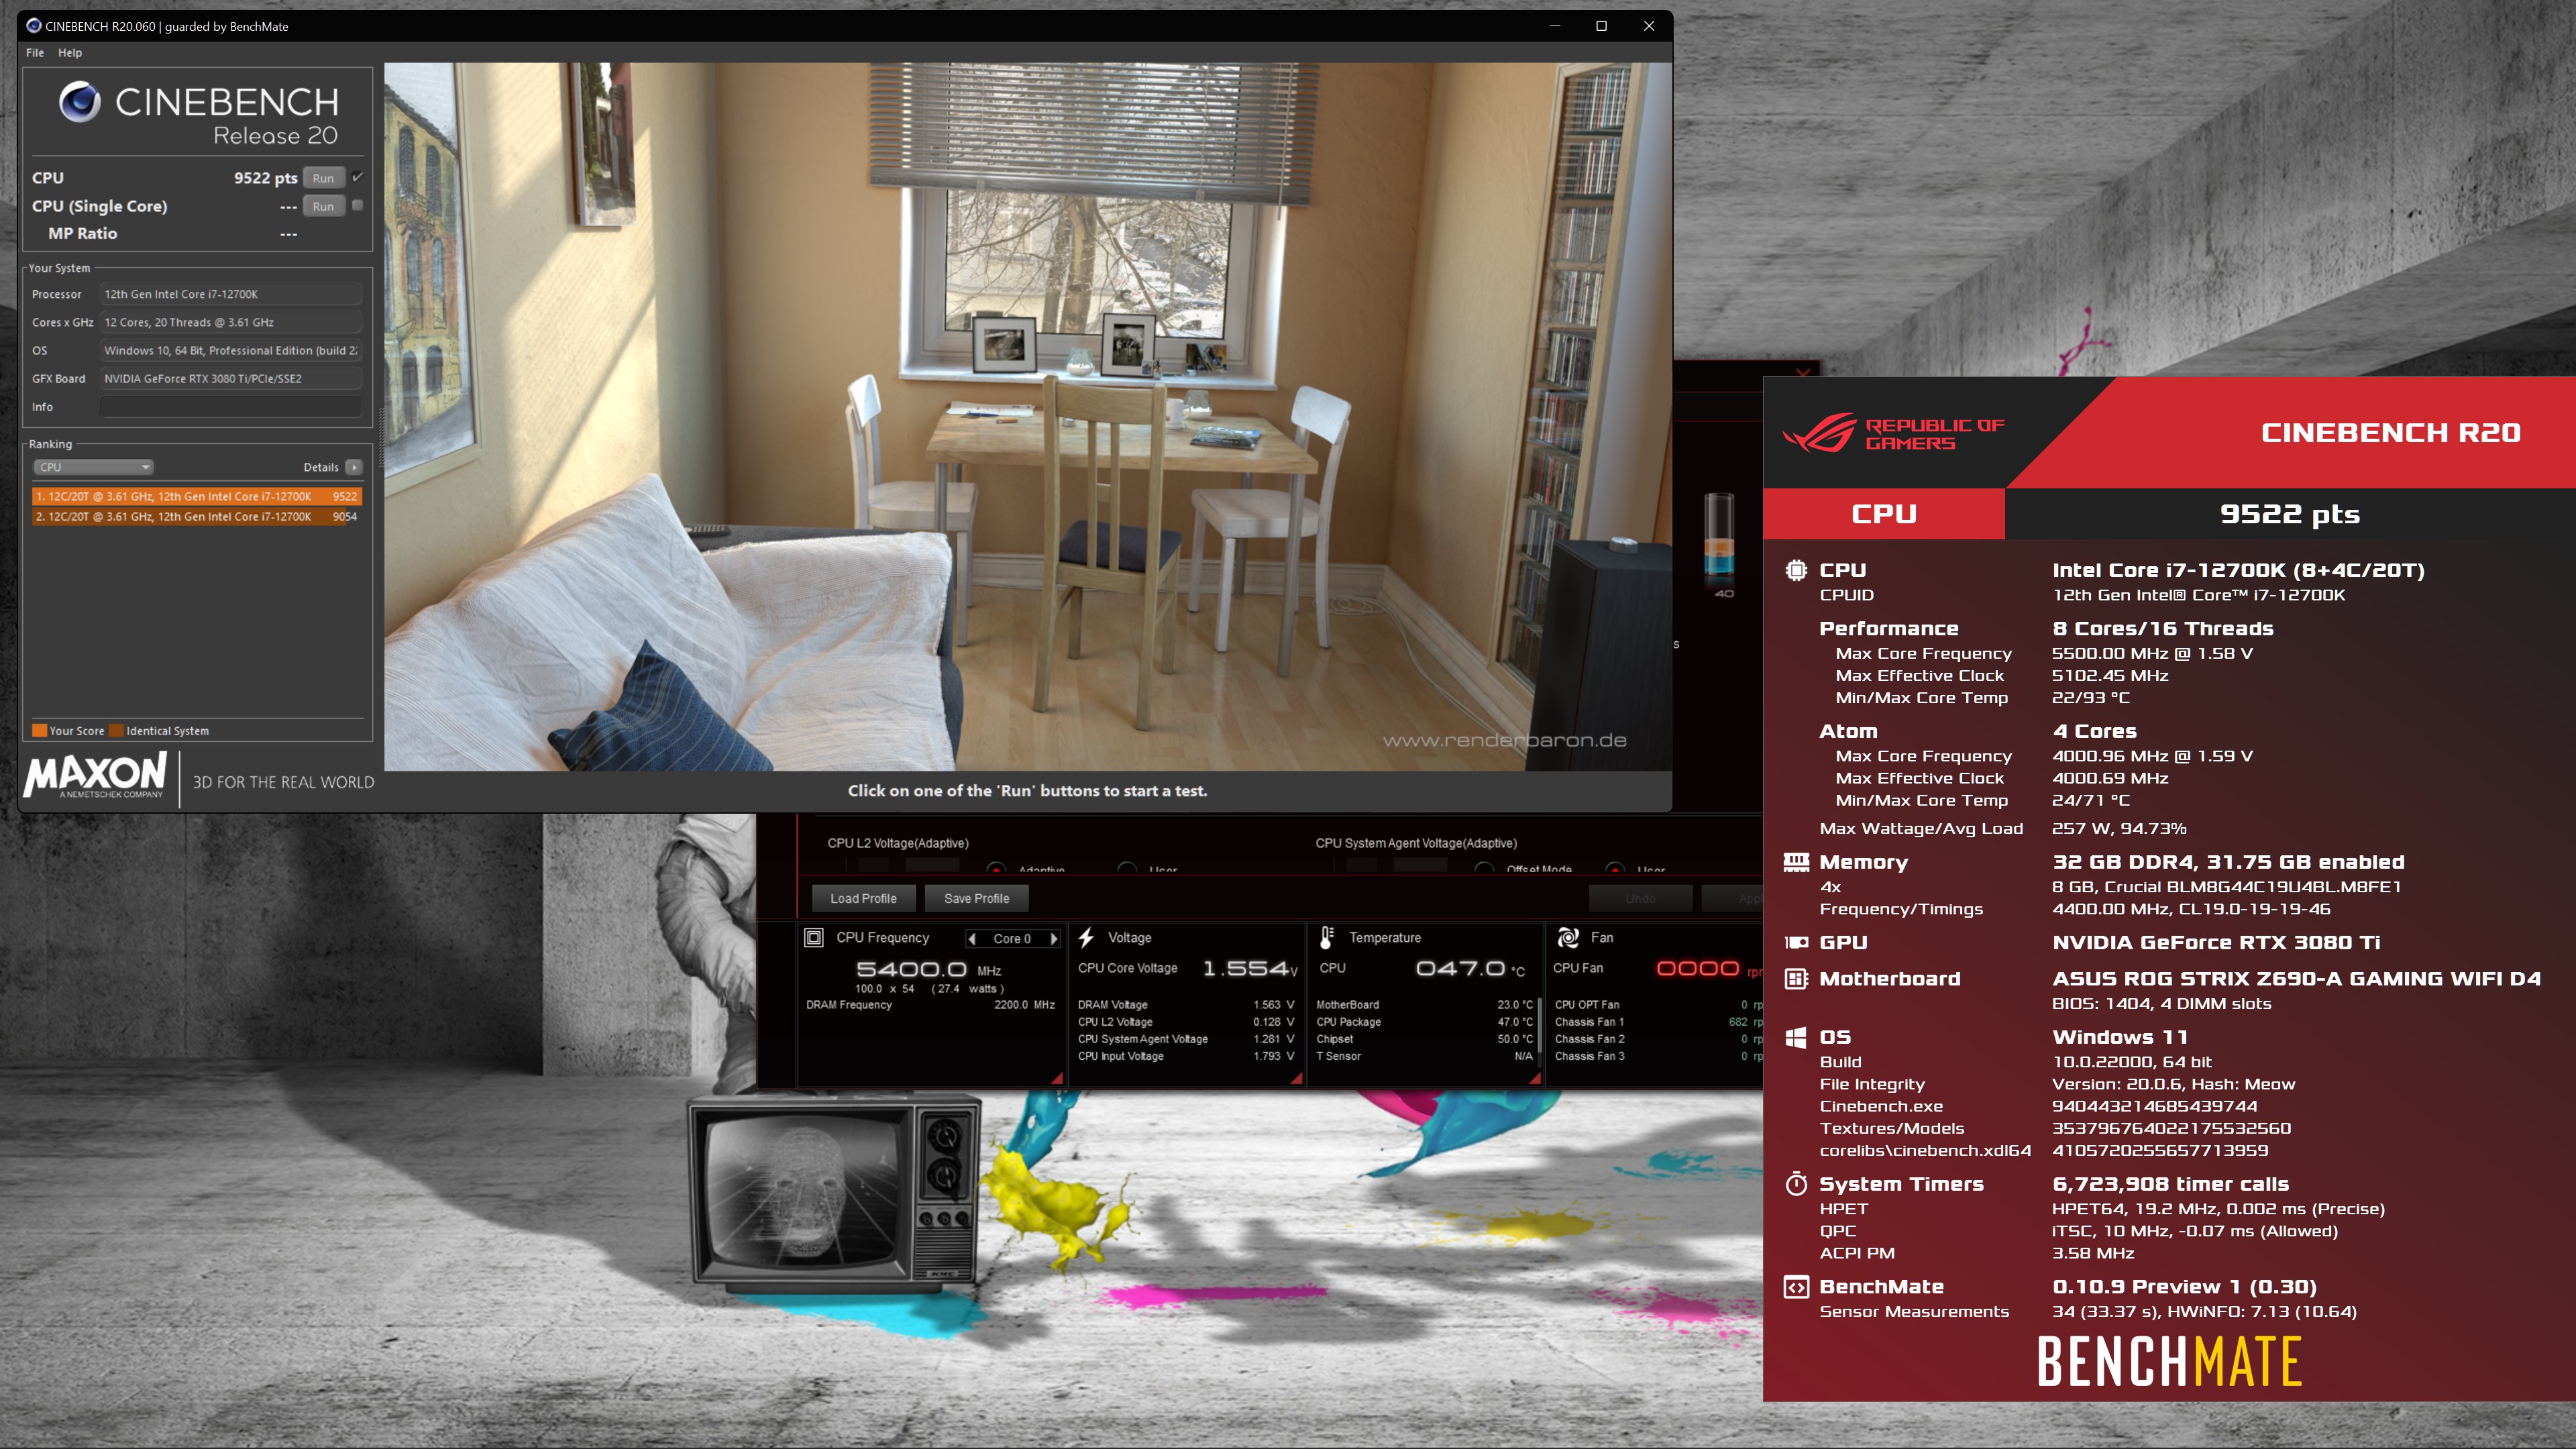Click the 9522 pts score in BenchMate panel
The image size is (2576, 1449).
(x=2289, y=514)
